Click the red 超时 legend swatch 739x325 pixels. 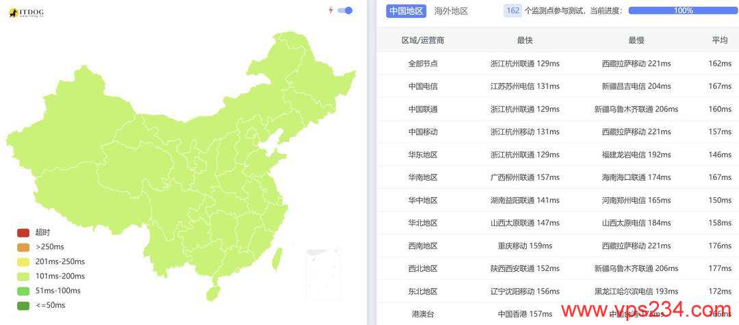point(23,233)
